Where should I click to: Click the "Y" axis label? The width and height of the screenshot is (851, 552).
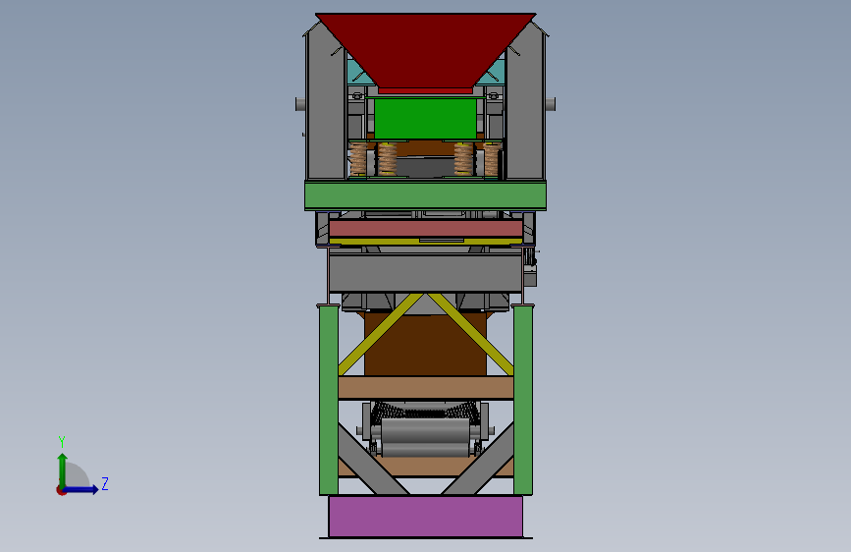tap(62, 441)
